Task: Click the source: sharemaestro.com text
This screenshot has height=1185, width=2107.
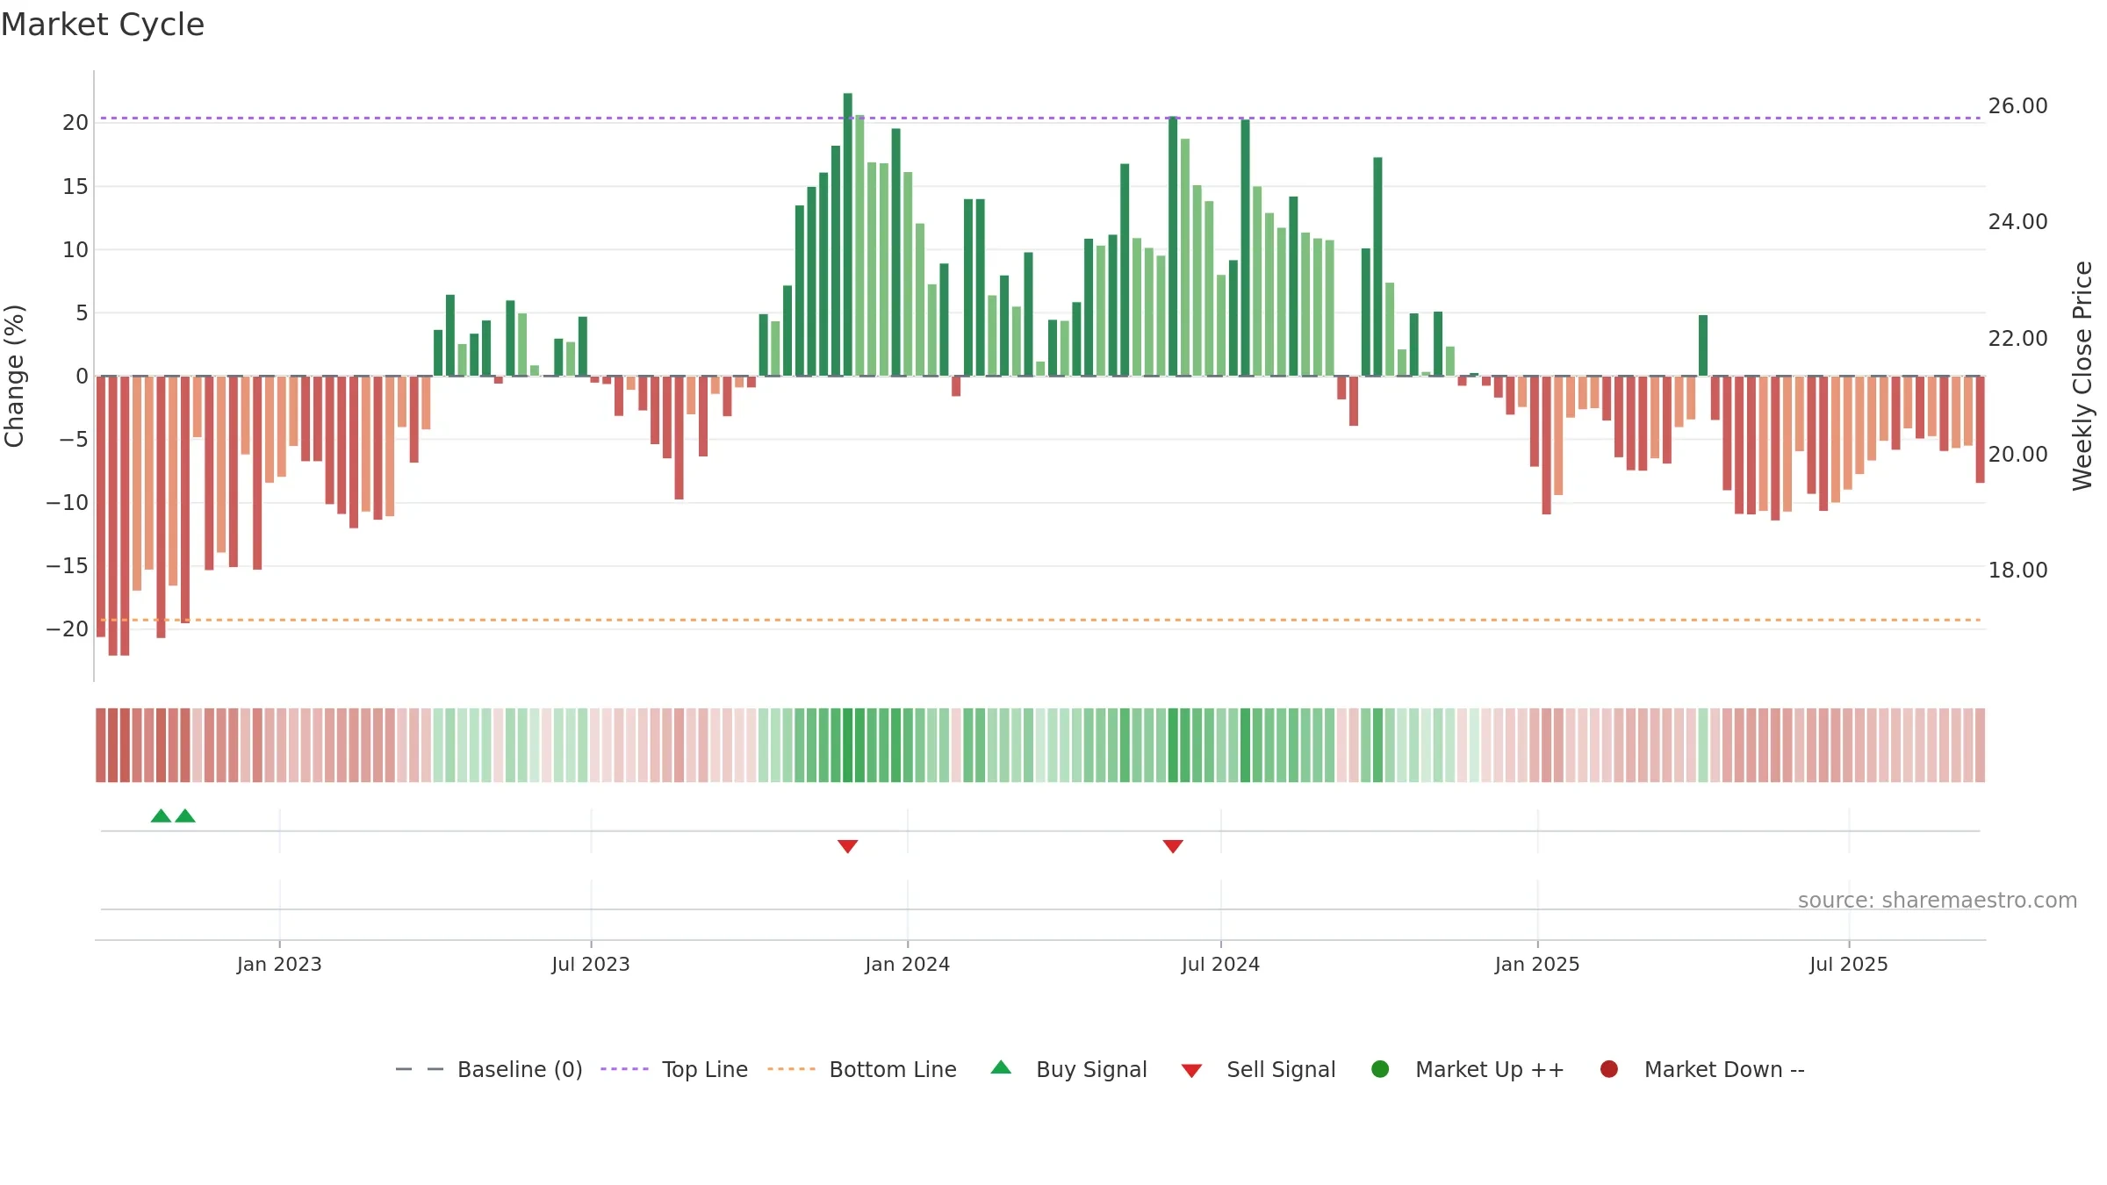Action: (x=1938, y=900)
